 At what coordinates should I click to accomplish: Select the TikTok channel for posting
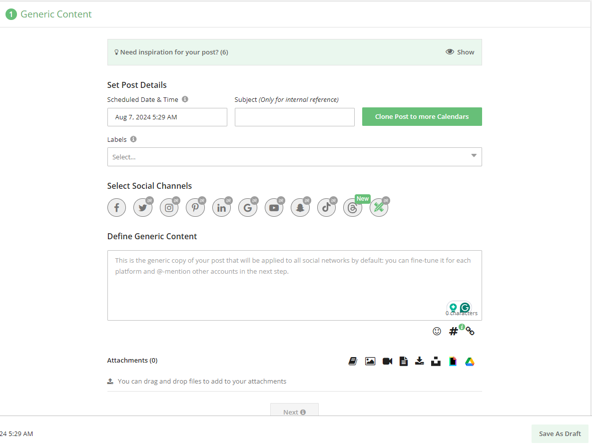pos(326,207)
